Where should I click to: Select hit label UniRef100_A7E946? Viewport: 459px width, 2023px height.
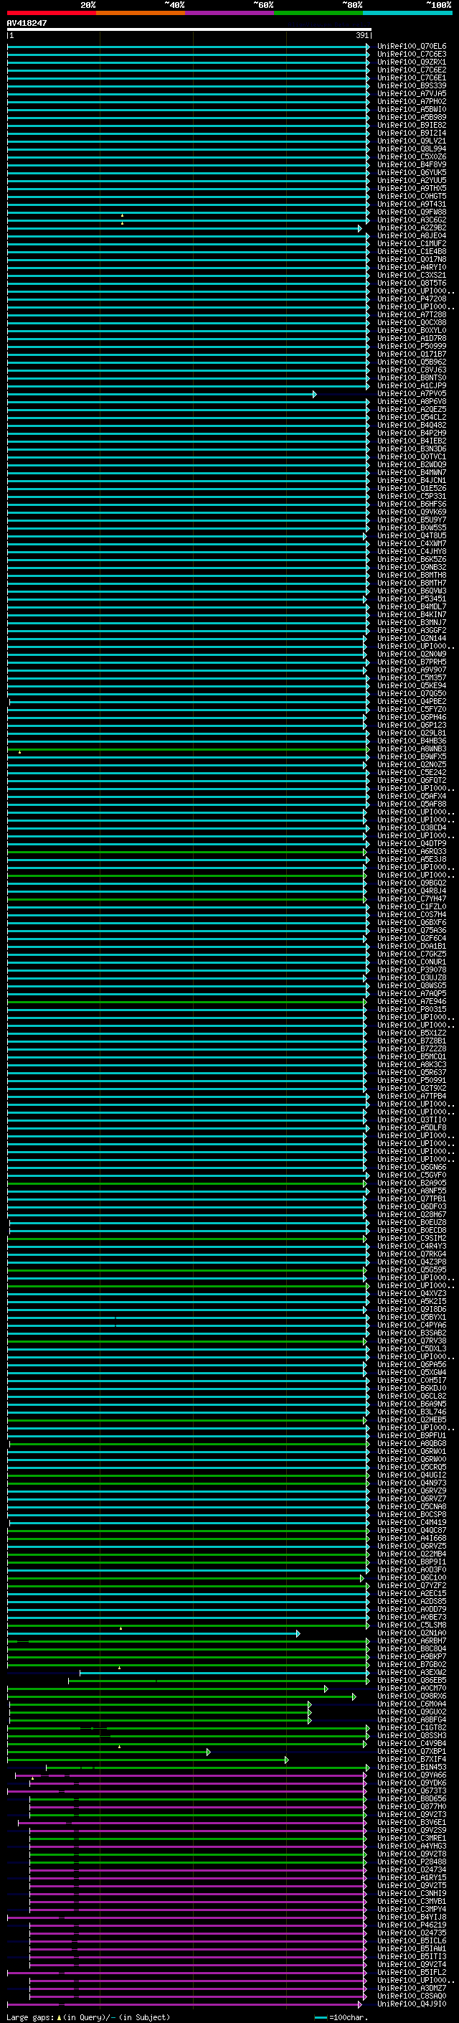412,1001
